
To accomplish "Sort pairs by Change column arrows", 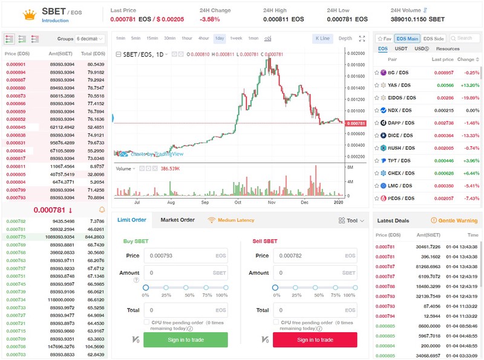I will (477, 59).
